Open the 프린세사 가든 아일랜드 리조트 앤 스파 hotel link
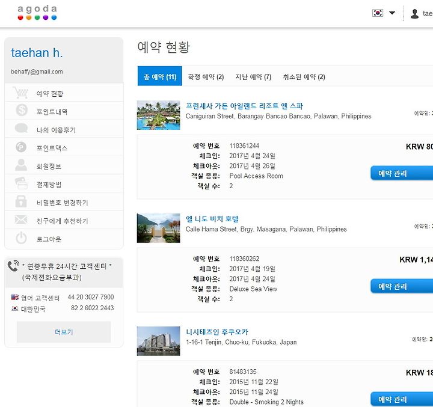 pyautogui.click(x=244, y=106)
